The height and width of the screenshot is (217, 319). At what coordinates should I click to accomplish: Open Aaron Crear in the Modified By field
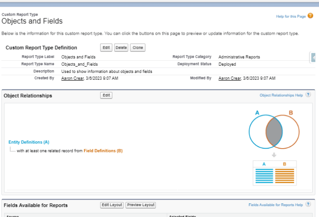pos(230,78)
